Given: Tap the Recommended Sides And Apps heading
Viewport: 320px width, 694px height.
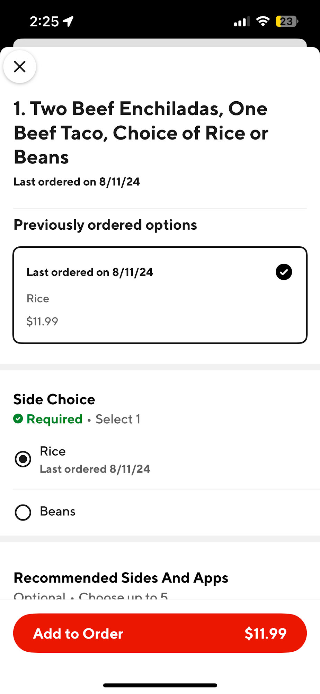Looking at the screenshot, I should tap(121, 578).
